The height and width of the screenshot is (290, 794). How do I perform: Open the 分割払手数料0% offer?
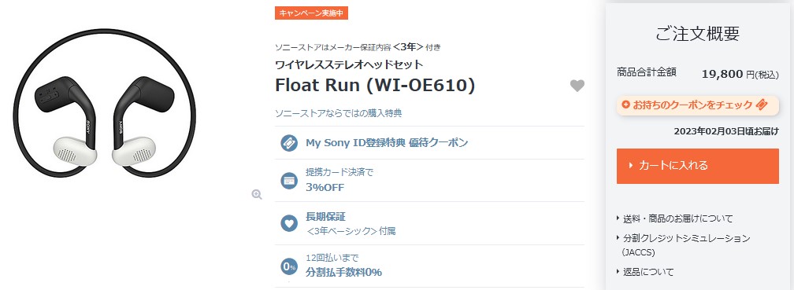pyautogui.click(x=343, y=272)
